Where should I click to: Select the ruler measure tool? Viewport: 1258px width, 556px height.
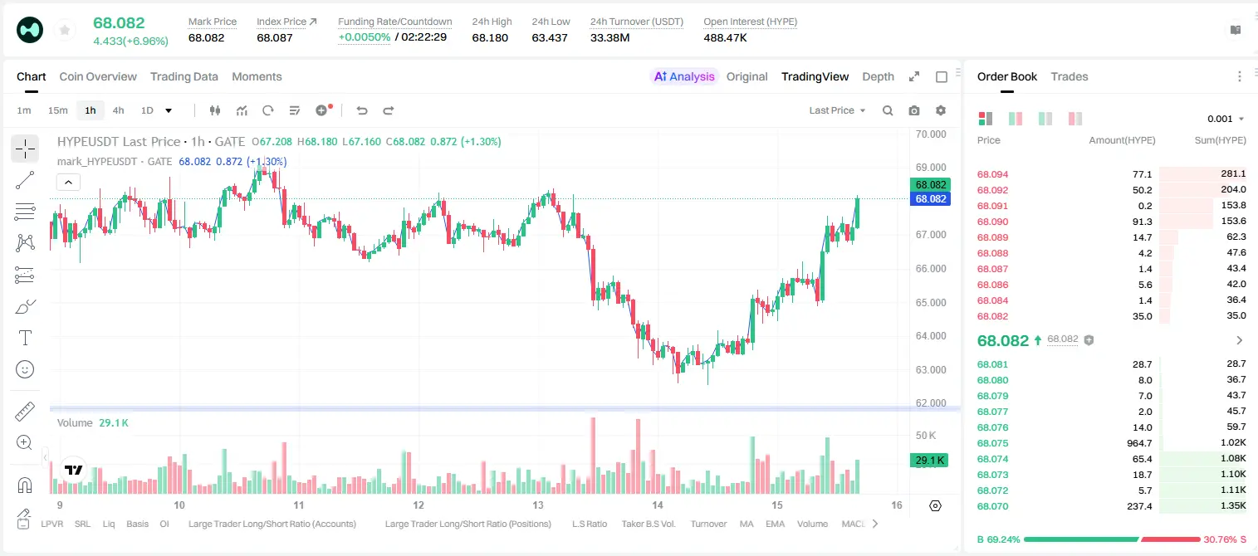[25, 412]
